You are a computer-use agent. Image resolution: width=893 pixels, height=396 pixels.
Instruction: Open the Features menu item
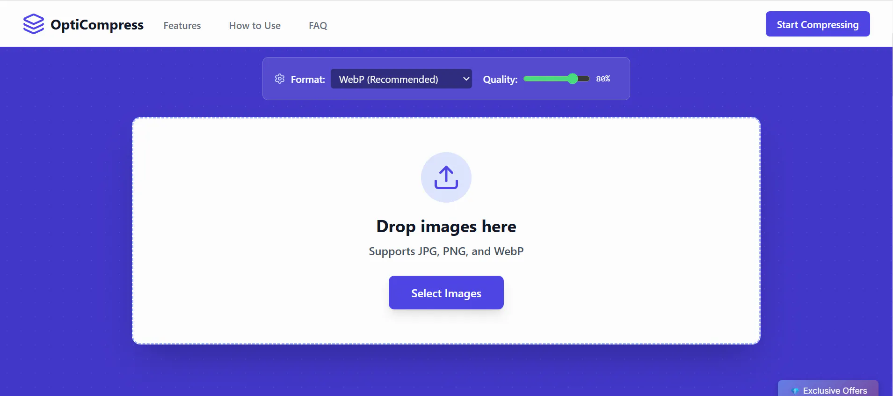point(182,26)
